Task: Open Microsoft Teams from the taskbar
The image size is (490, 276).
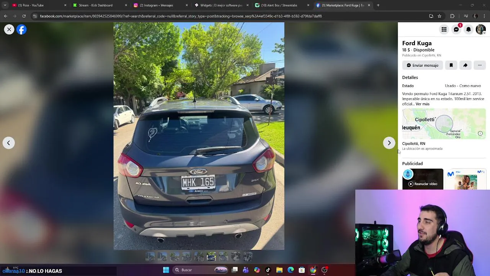Action: pos(245,270)
